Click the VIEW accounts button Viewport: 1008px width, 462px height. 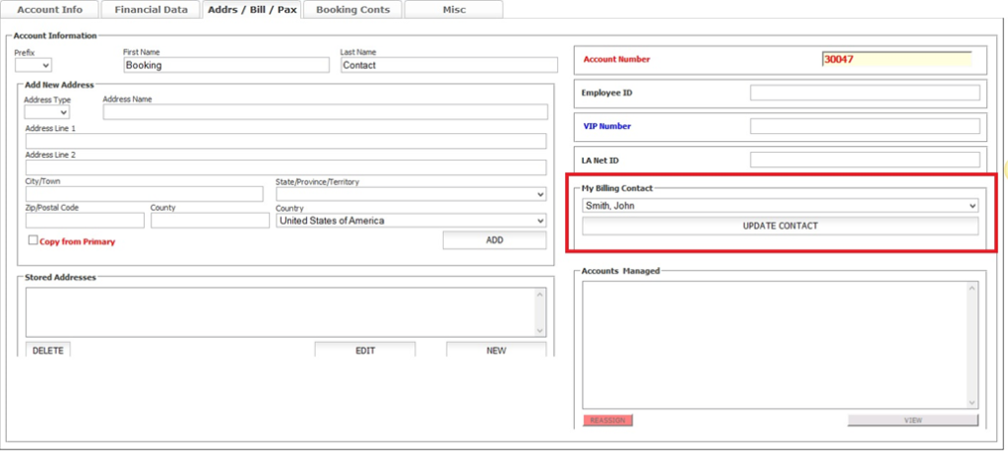pyautogui.click(x=913, y=421)
